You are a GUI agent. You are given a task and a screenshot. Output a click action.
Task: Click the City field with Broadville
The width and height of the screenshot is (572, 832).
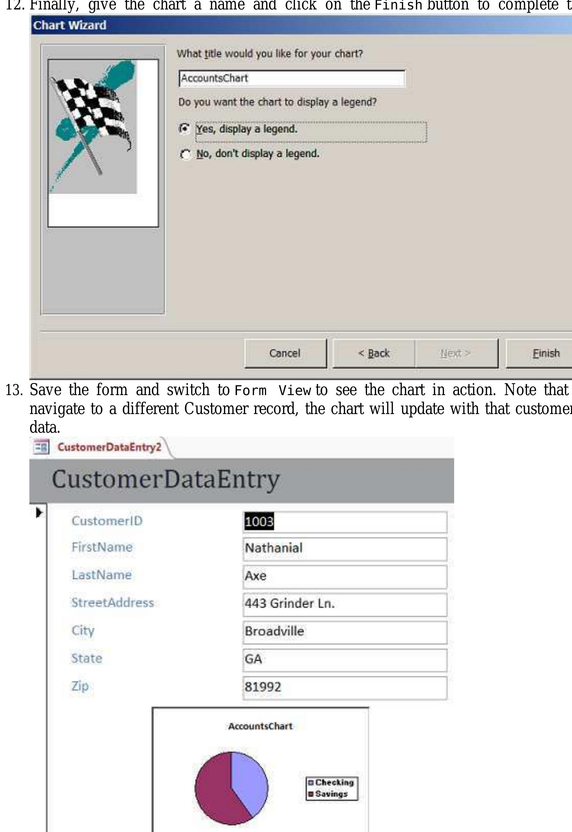coord(344,632)
